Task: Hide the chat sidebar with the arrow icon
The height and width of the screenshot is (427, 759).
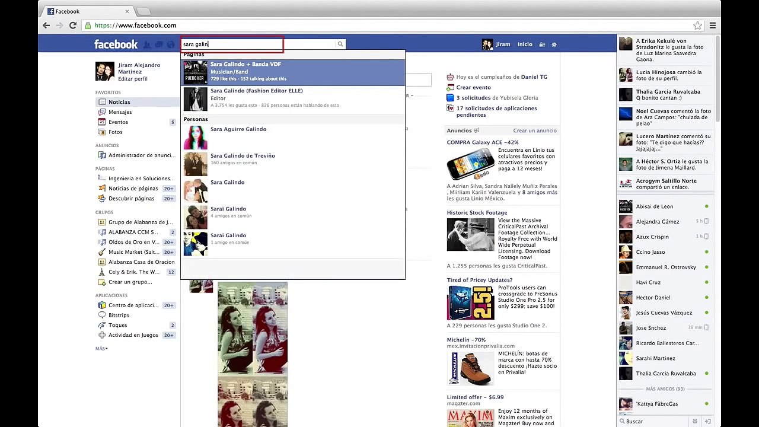Action: [x=707, y=421]
